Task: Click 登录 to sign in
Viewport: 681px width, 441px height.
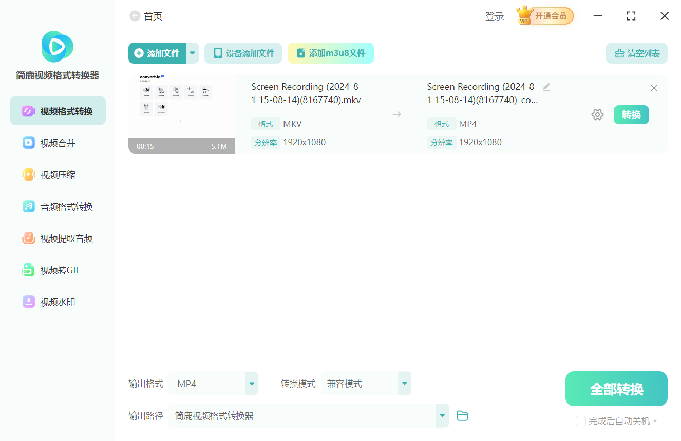Action: click(495, 16)
